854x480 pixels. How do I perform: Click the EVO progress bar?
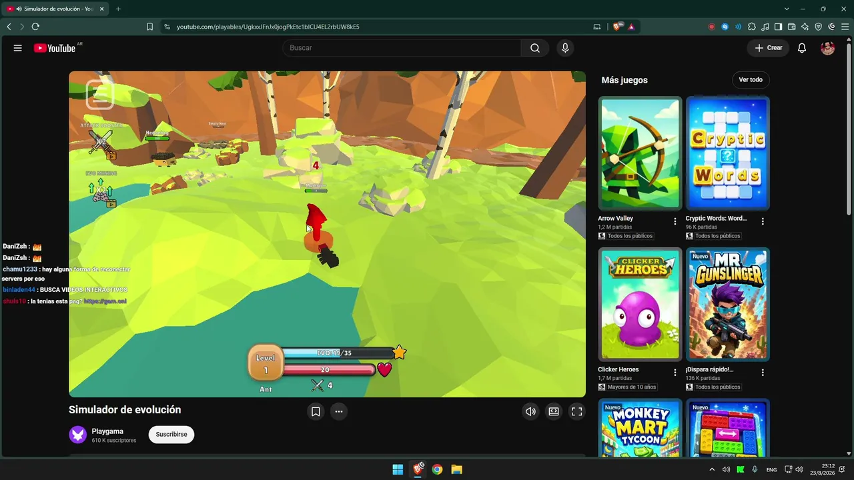coord(337,353)
